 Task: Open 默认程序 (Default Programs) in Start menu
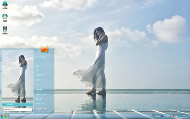39,99
